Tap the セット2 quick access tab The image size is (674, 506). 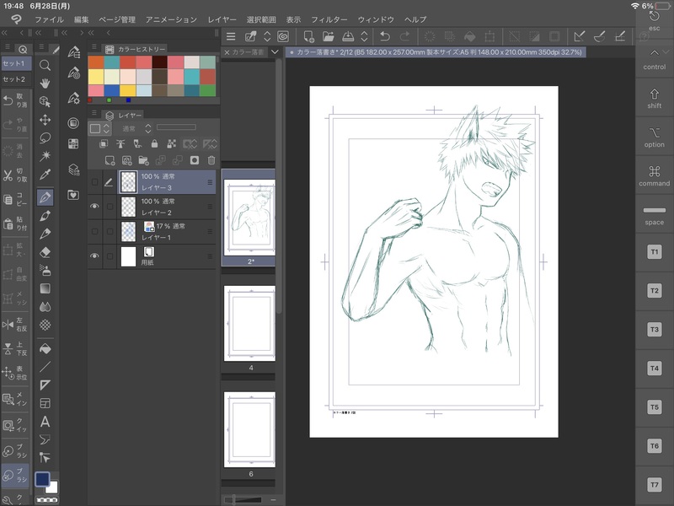click(14, 79)
